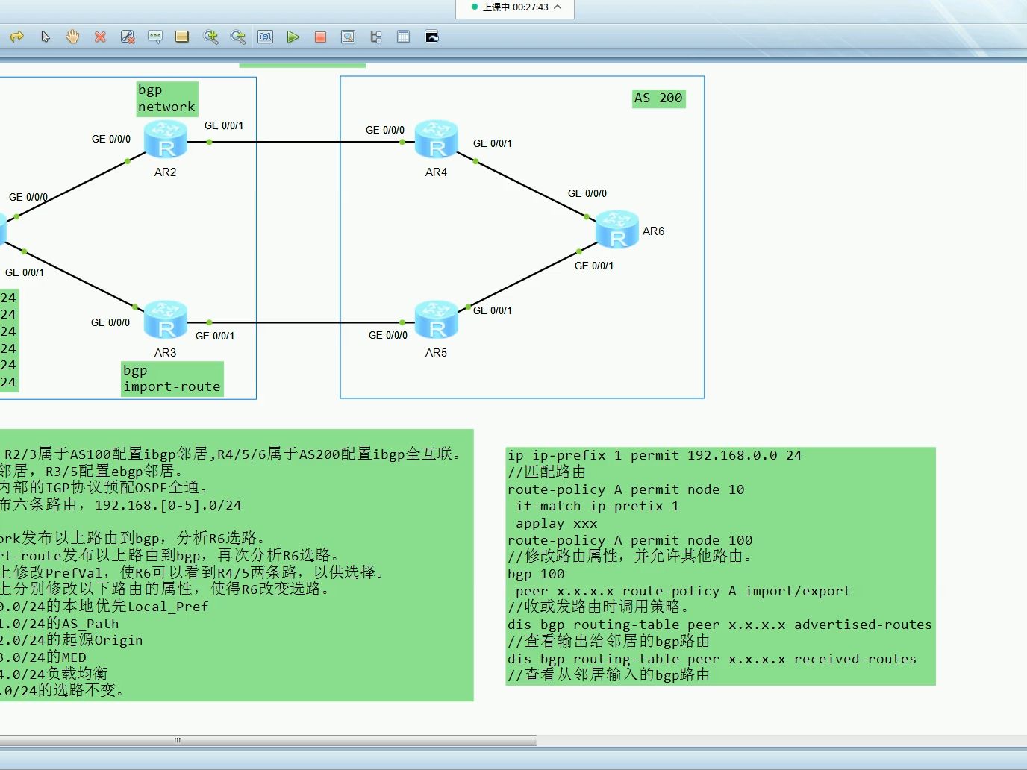Click the AR3 device name label
The image size is (1027, 770).
(166, 353)
